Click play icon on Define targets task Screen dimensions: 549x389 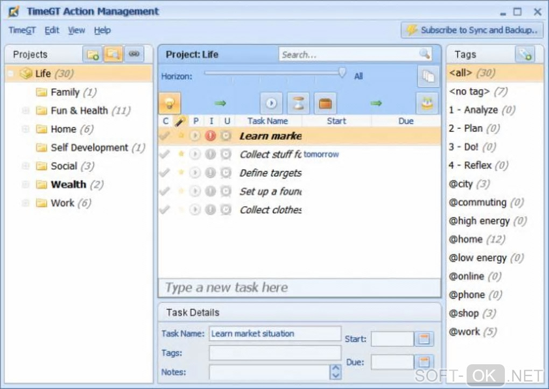[195, 173]
